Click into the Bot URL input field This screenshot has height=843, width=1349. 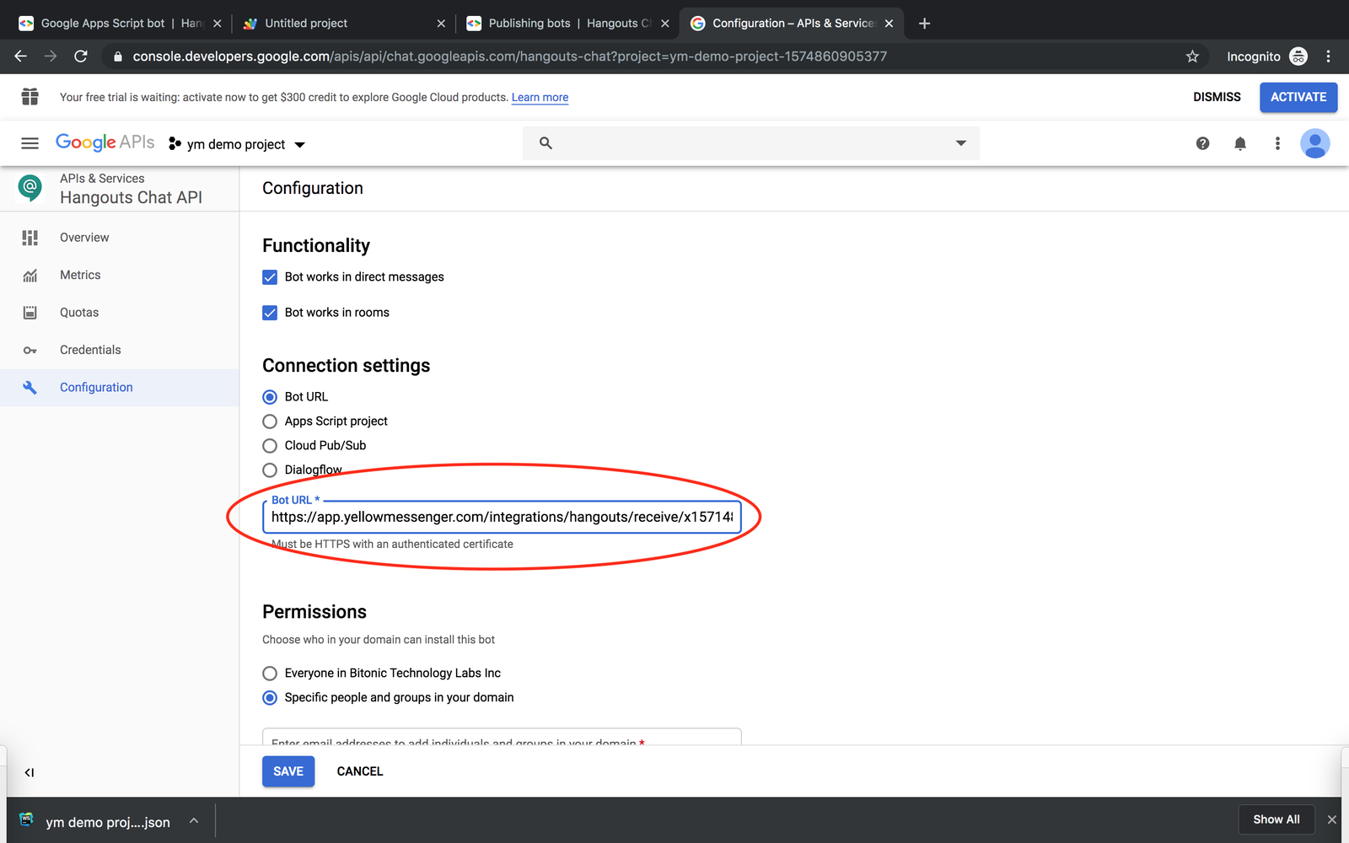tap(502, 518)
